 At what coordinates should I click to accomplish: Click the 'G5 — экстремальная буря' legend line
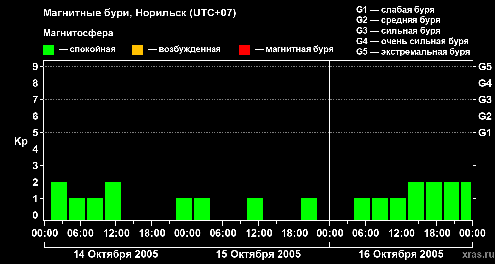[x=413, y=52]
